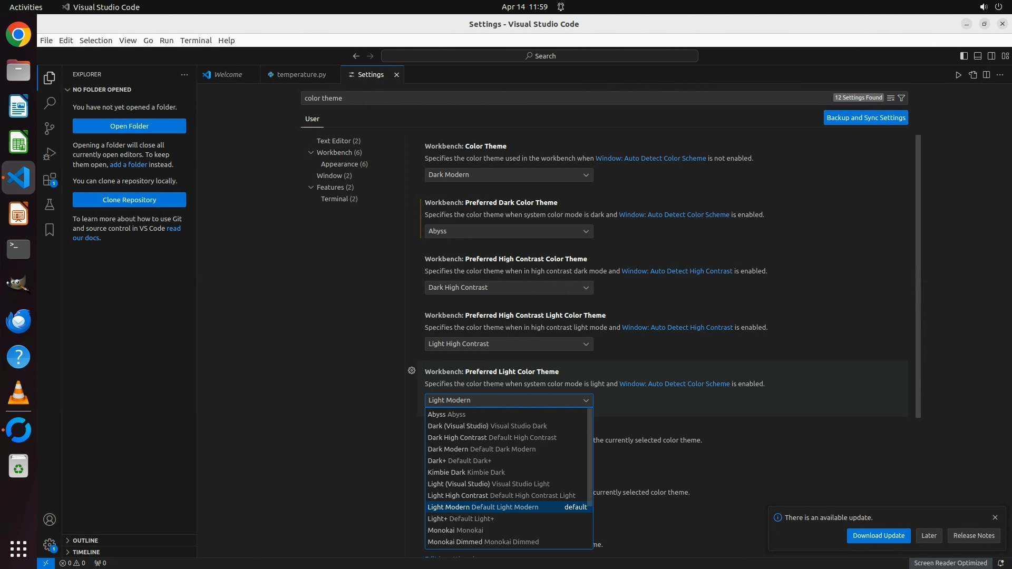Click the Accounts icon
Viewport: 1012px width, 569px height.
click(x=50, y=519)
